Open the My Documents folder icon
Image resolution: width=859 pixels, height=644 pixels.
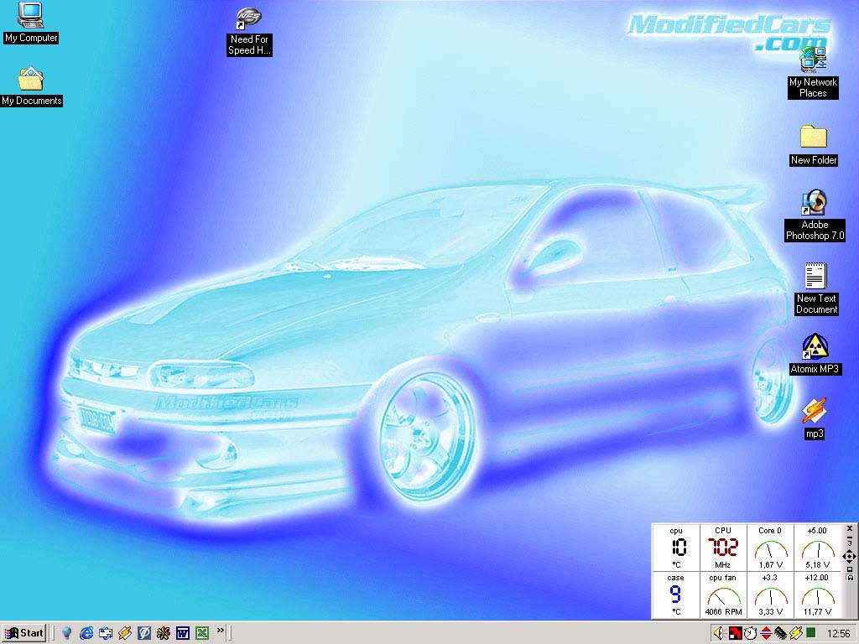point(31,80)
